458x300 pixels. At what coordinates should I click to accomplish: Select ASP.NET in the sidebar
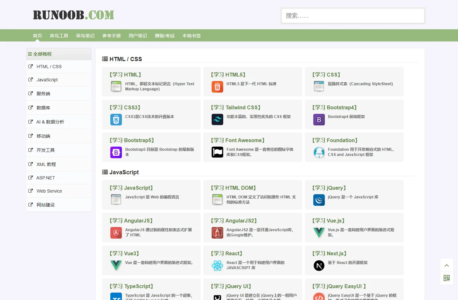(x=59, y=178)
